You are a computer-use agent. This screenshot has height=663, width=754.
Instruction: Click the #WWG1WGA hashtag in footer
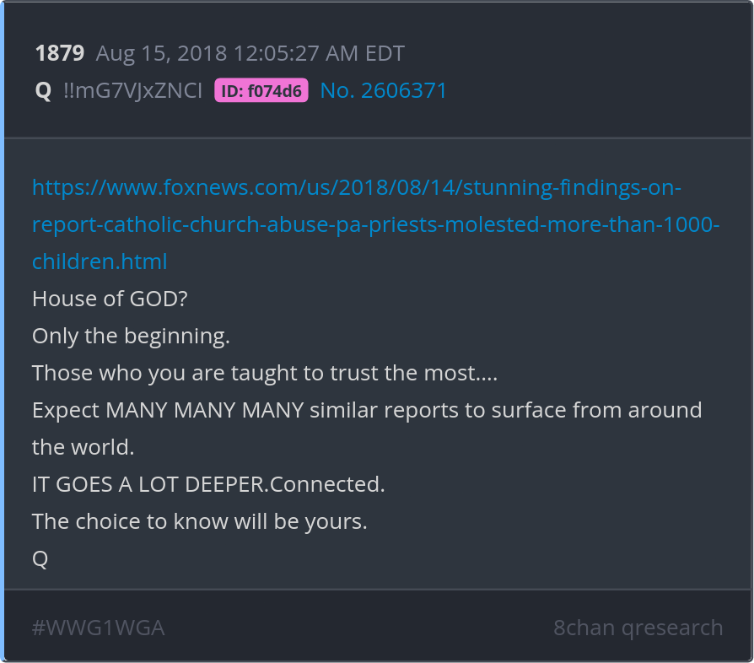(x=98, y=628)
